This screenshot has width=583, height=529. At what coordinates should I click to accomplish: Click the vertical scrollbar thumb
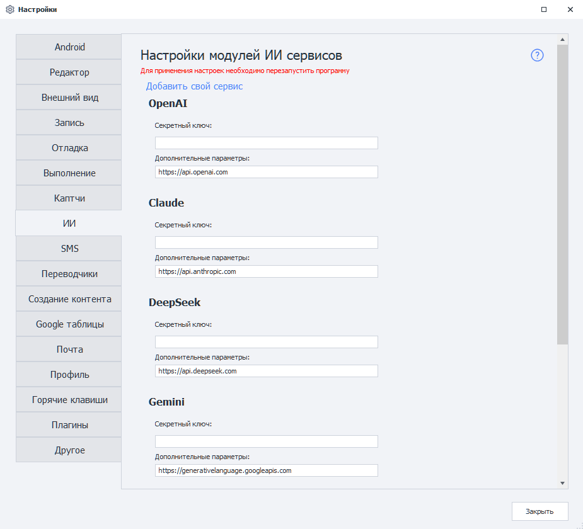pyautogui.click(x=563, y=195)
